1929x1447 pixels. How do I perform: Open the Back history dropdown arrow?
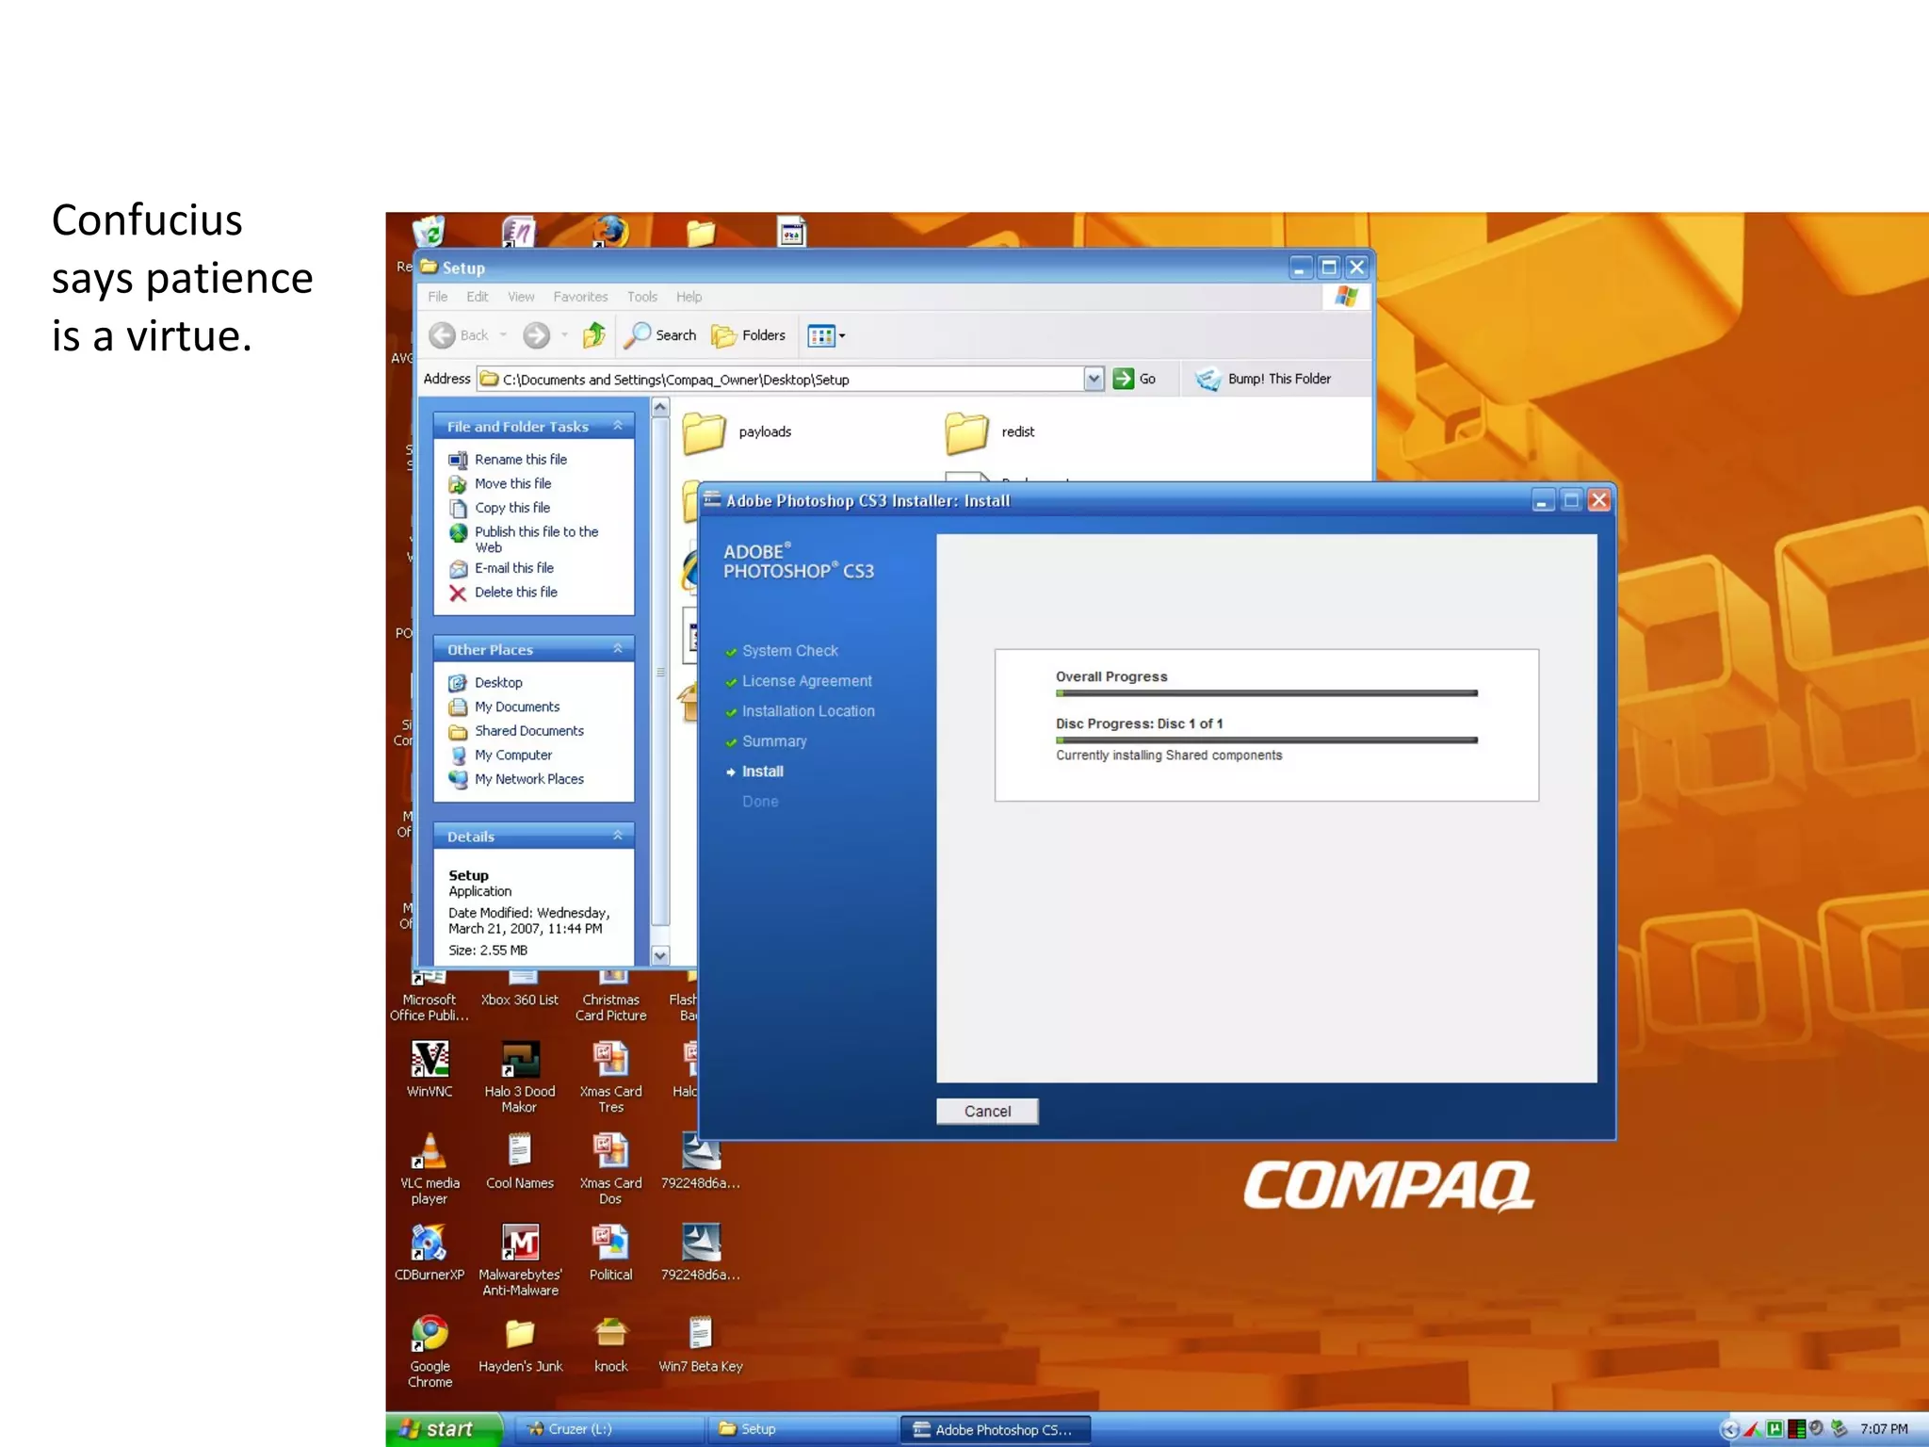tap(504, 334)
